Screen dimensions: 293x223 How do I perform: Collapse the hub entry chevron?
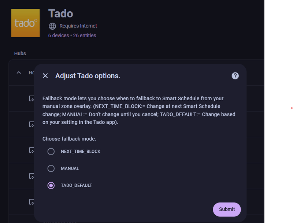pyautogui.click(x=19, y=73)
